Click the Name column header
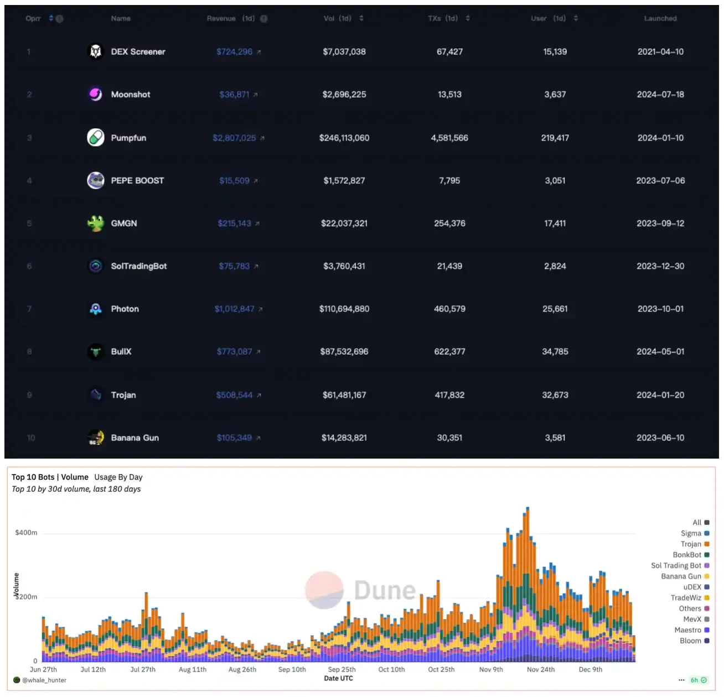Viewport: 724px width, 697px height. pyautogui.click(x=121, y=18)
